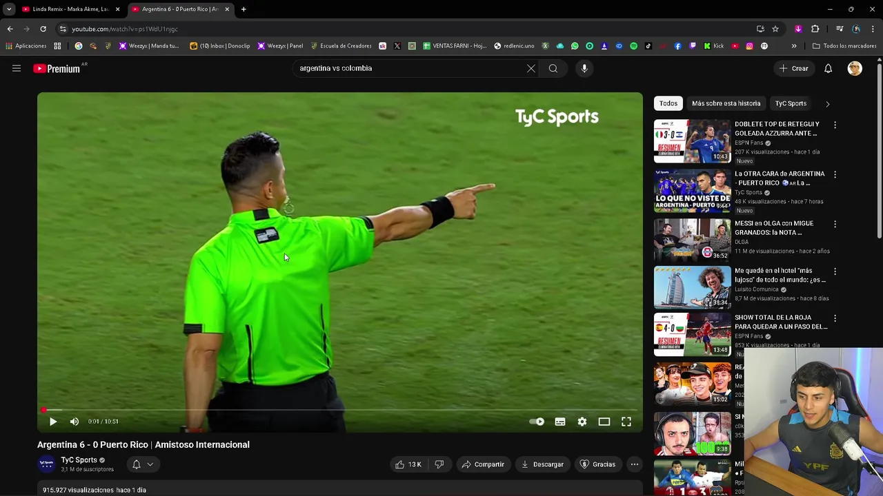The width and height of the screenshot is (883, 496).
Task: Open video settings gear
Action: click(x=582, y=422)
